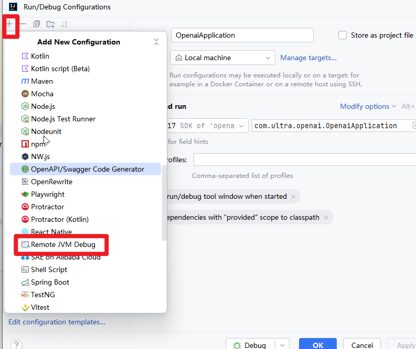Viewport: 416px width, 349px height.
Task: Click the Manage targets link
Action: pos(308,58)
